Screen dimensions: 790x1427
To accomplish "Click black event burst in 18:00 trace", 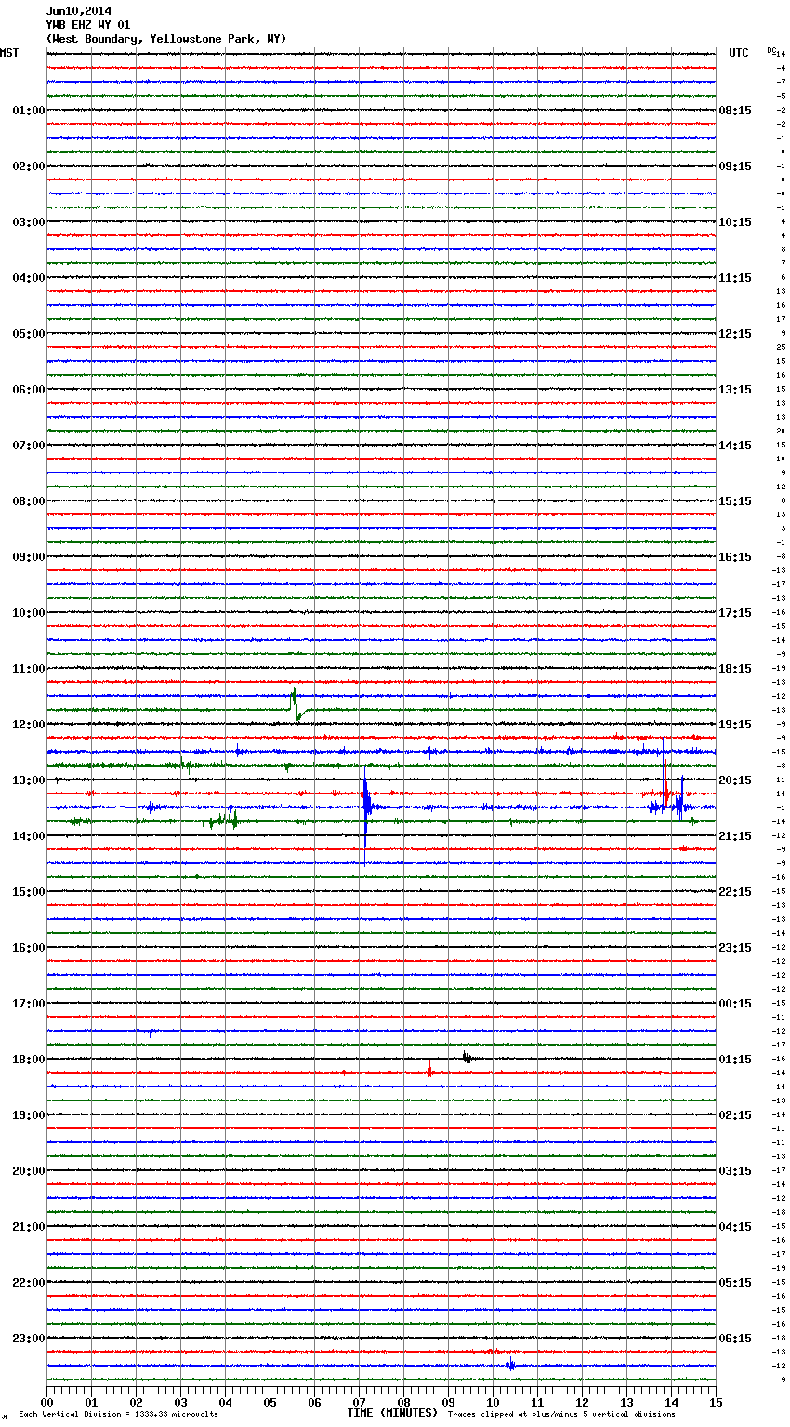I will 468,1057.
